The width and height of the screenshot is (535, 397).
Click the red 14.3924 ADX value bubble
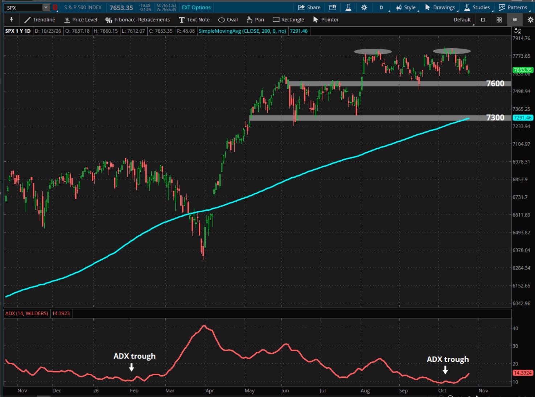[522, 373]
